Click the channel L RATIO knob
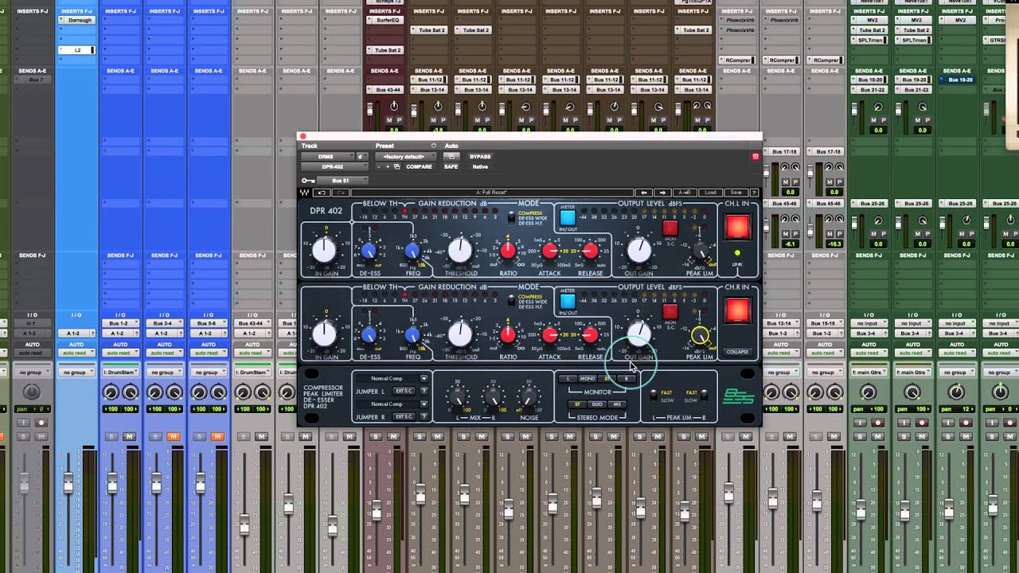The image size is (1019, 573). point(508,251)
